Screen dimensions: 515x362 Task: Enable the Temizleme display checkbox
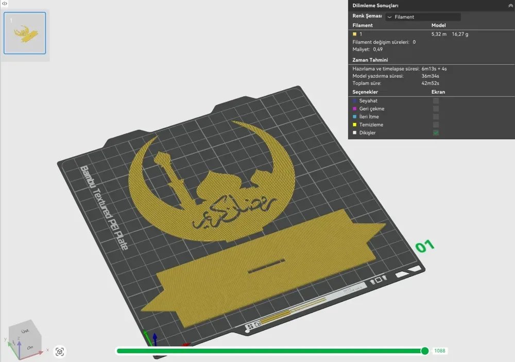(x=436, y=125)
